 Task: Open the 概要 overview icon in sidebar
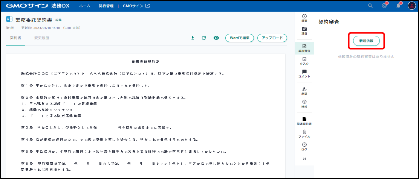tap(304, 18)
